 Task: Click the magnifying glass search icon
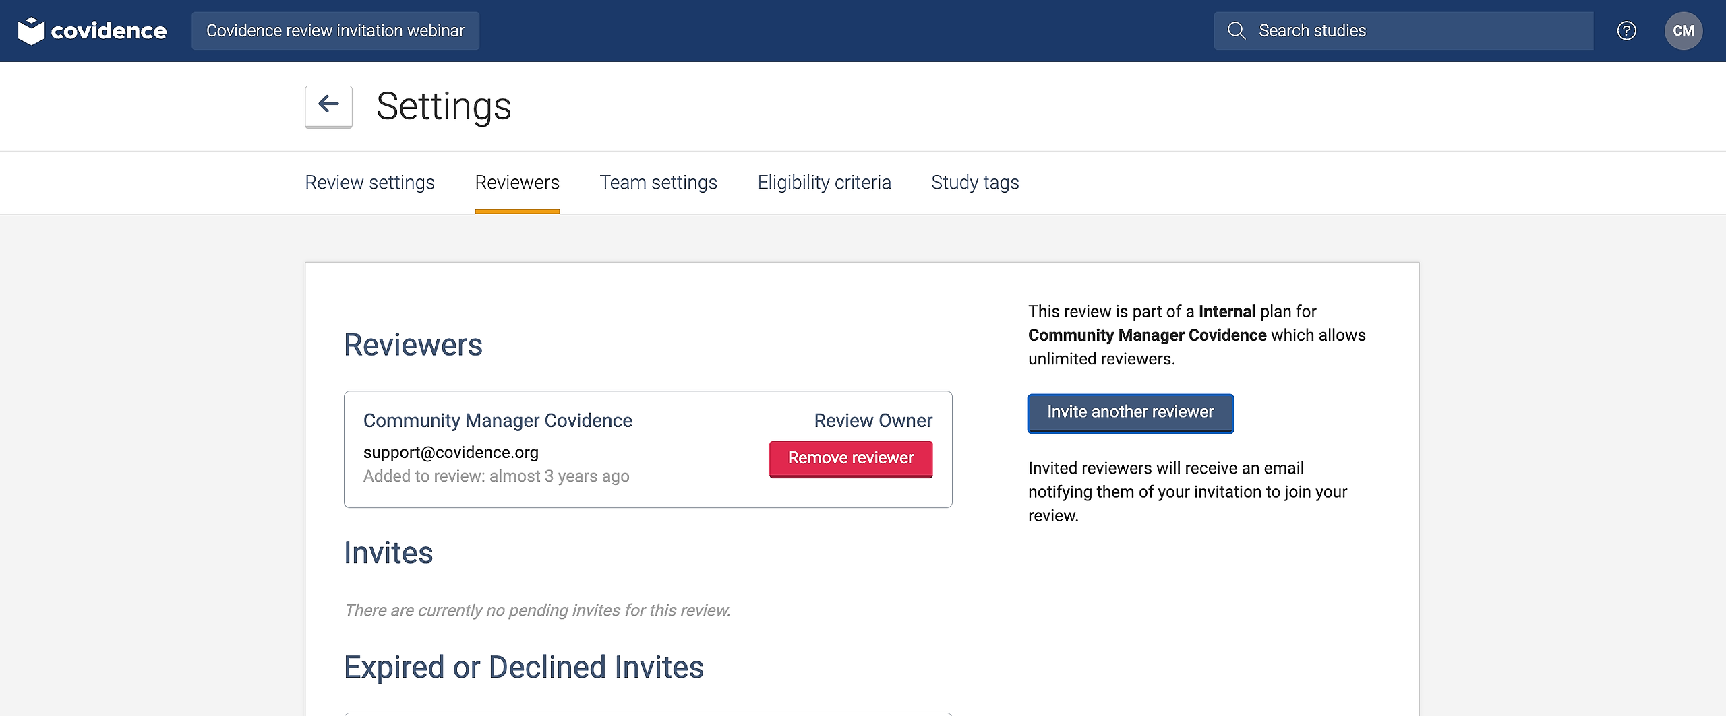click(x=1236, y=31)
